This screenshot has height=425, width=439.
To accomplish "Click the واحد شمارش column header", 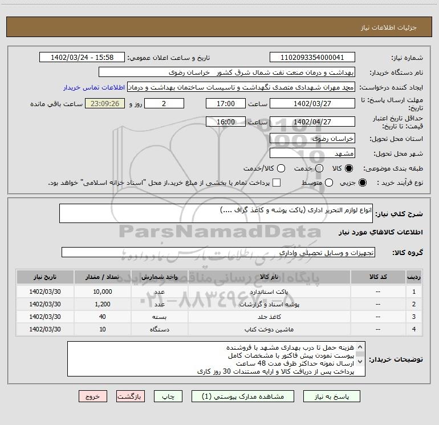I will pos(159,277).
